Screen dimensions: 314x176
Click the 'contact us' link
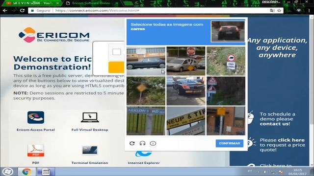(275, 124)
